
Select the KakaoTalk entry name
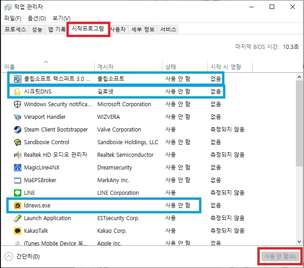tap(36, 231)
